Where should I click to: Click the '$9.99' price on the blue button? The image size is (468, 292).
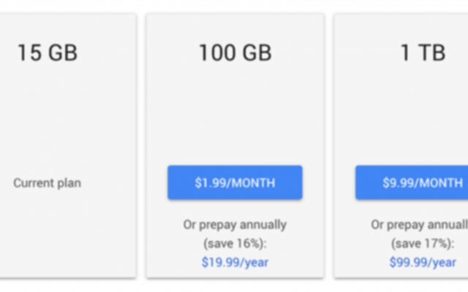(x=395, y=182)
